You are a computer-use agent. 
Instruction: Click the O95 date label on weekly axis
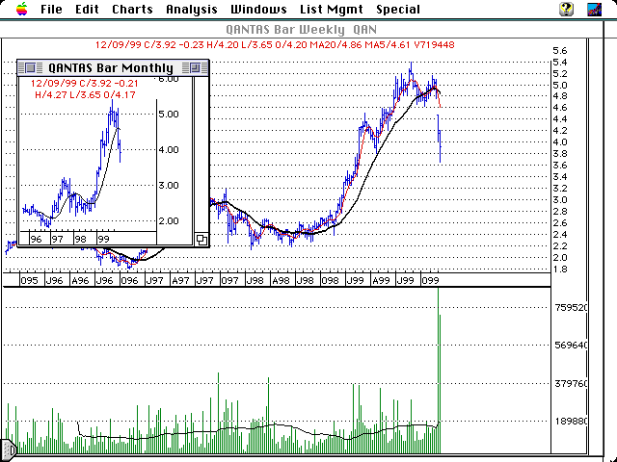30,280
